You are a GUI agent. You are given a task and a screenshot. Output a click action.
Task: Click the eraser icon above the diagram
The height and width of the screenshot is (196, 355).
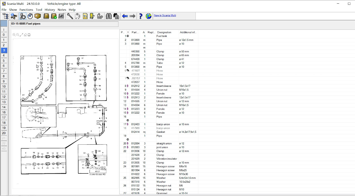pos(25,35)
